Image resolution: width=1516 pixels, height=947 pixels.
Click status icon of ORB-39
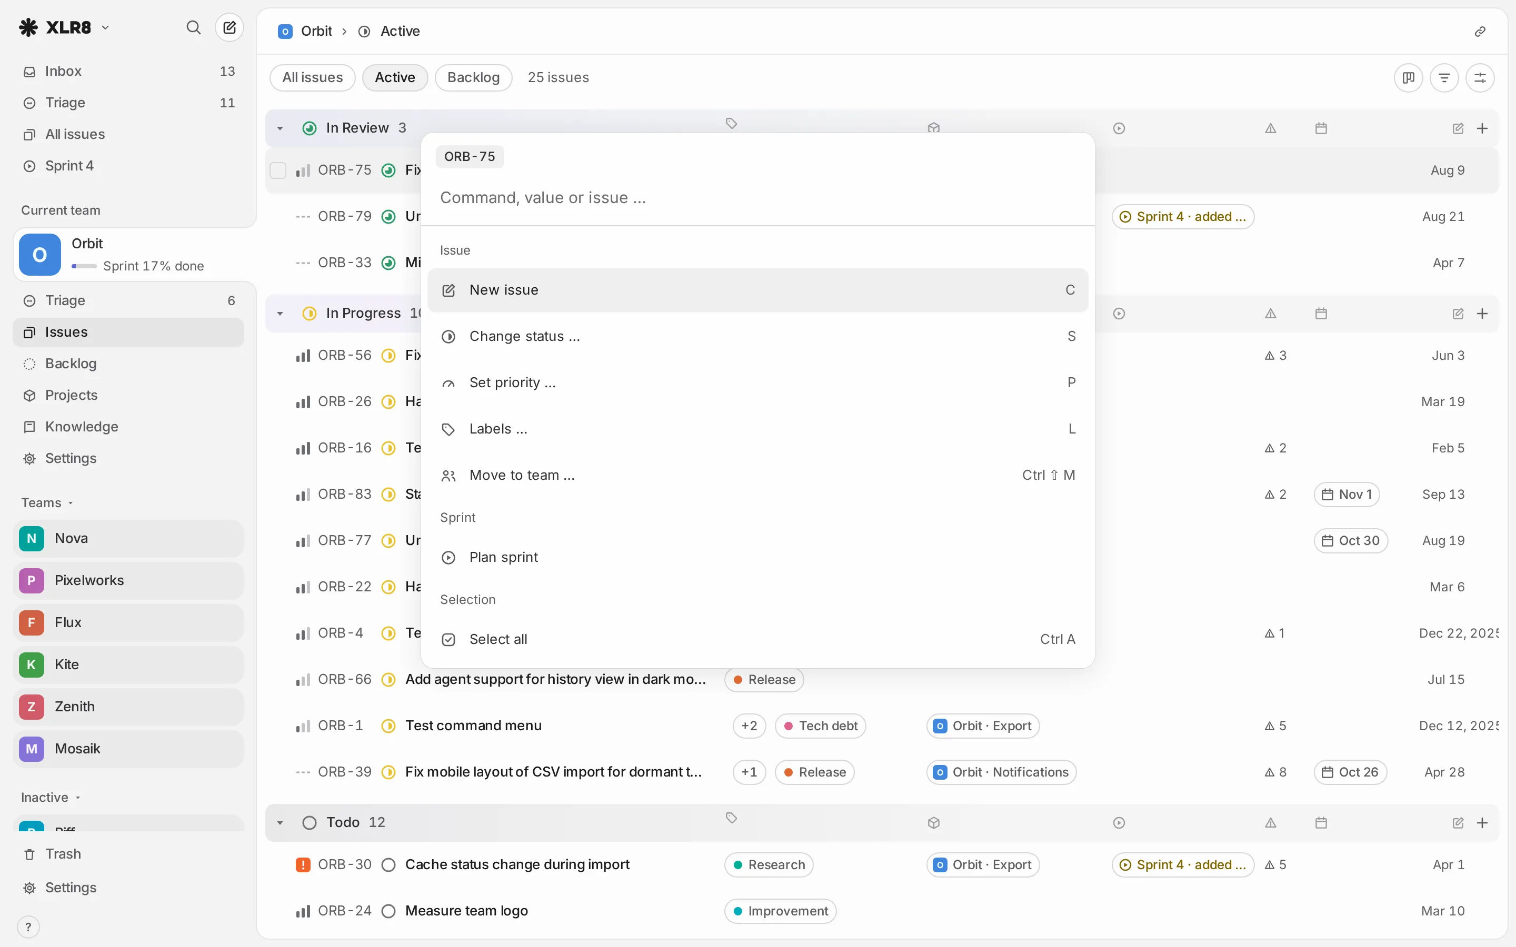[x=388, y=772]
